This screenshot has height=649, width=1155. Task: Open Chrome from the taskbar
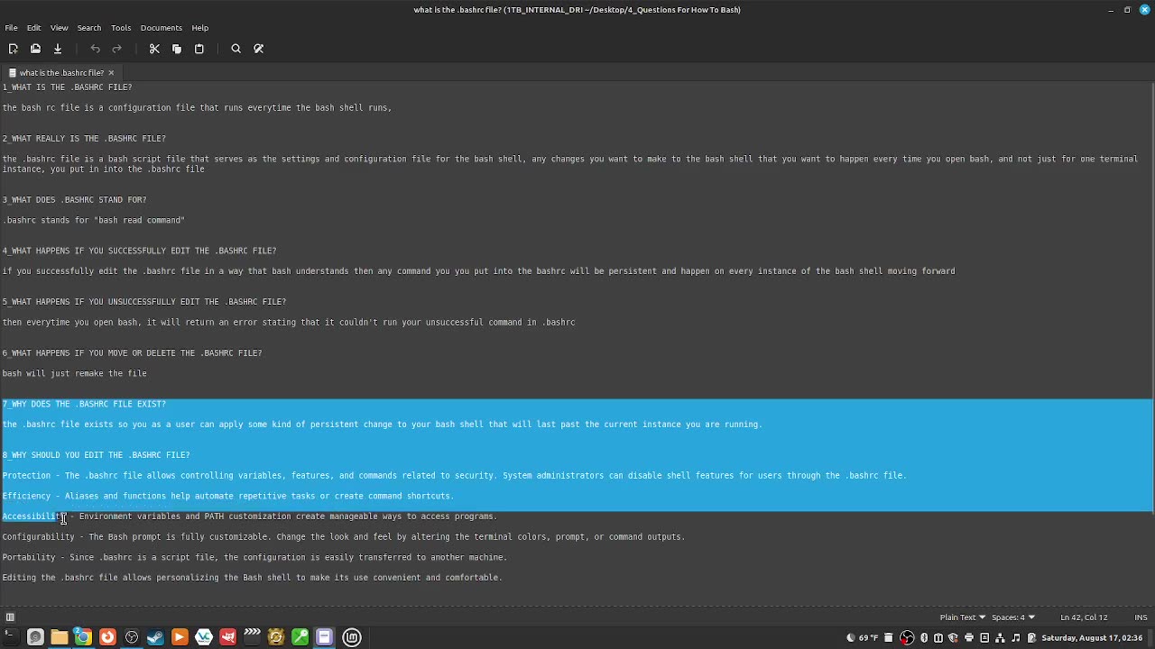click(83, 637)
